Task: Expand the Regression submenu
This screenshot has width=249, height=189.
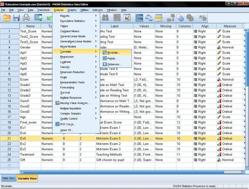Action: pos(77,57)
